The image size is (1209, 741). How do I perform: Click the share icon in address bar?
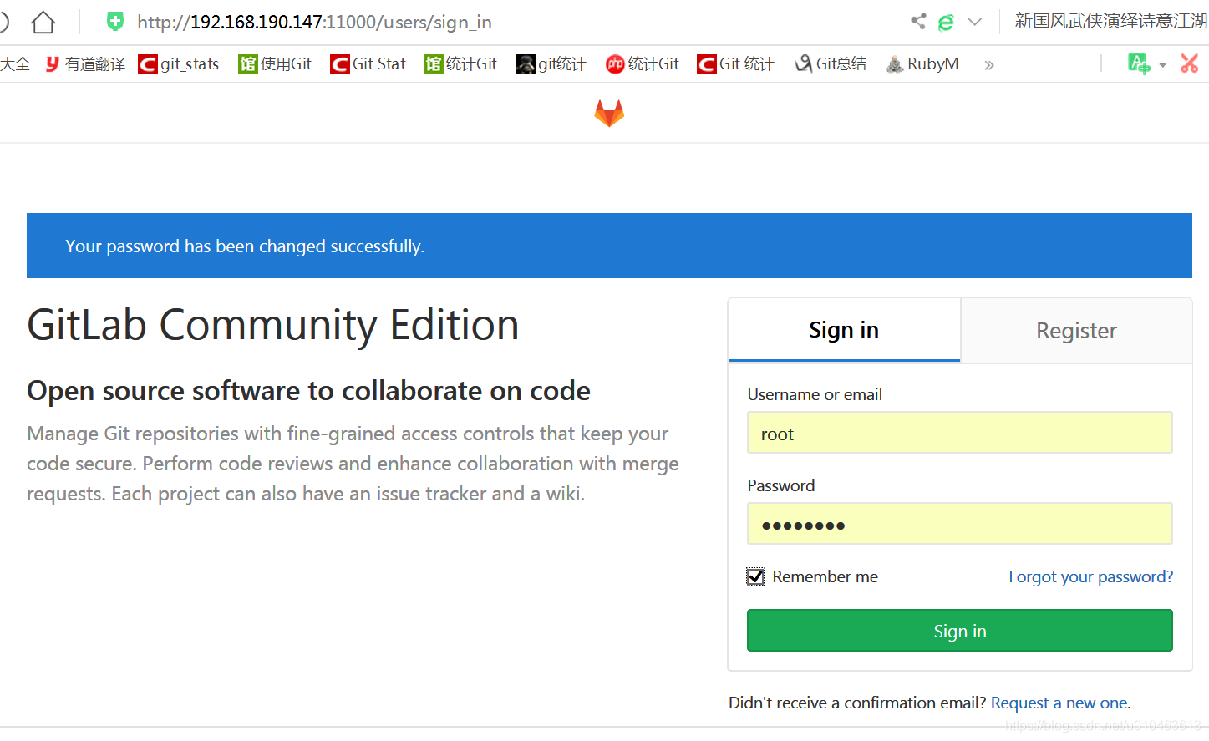click(x=918, y=22)
